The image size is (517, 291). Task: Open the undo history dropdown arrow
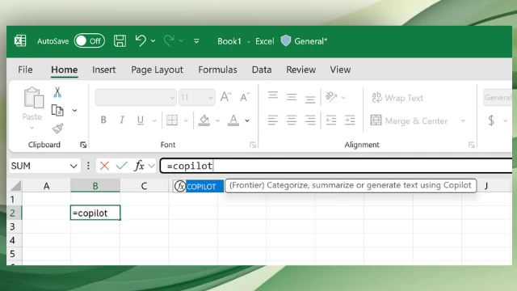click(153, 41)
